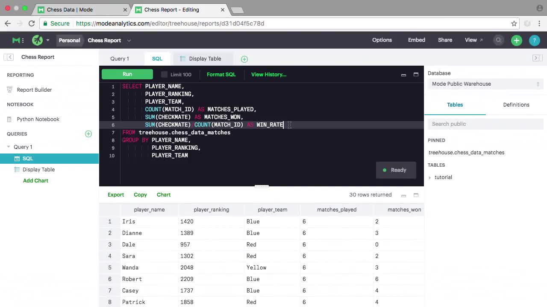The width and height of the screenshot is (547, 307).
Task: Go back with browser back arrow
Action: pos(8,23)
